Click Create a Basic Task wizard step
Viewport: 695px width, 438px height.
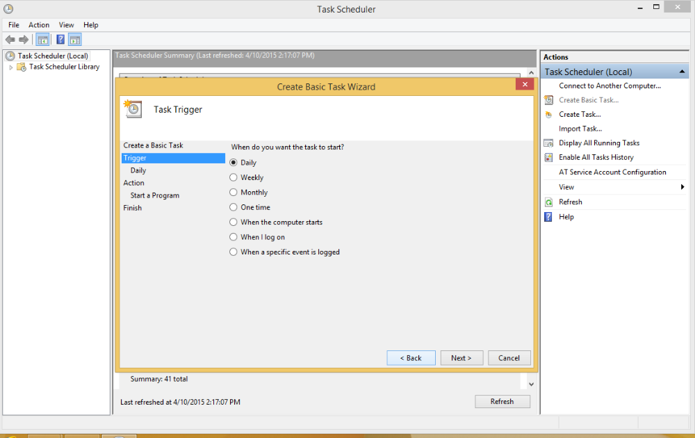tap(153, 145)
